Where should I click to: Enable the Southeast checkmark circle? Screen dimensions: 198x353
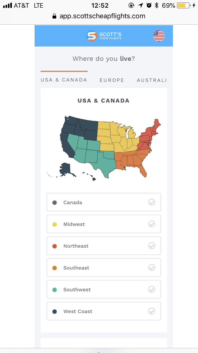click(x=152, y=268)
